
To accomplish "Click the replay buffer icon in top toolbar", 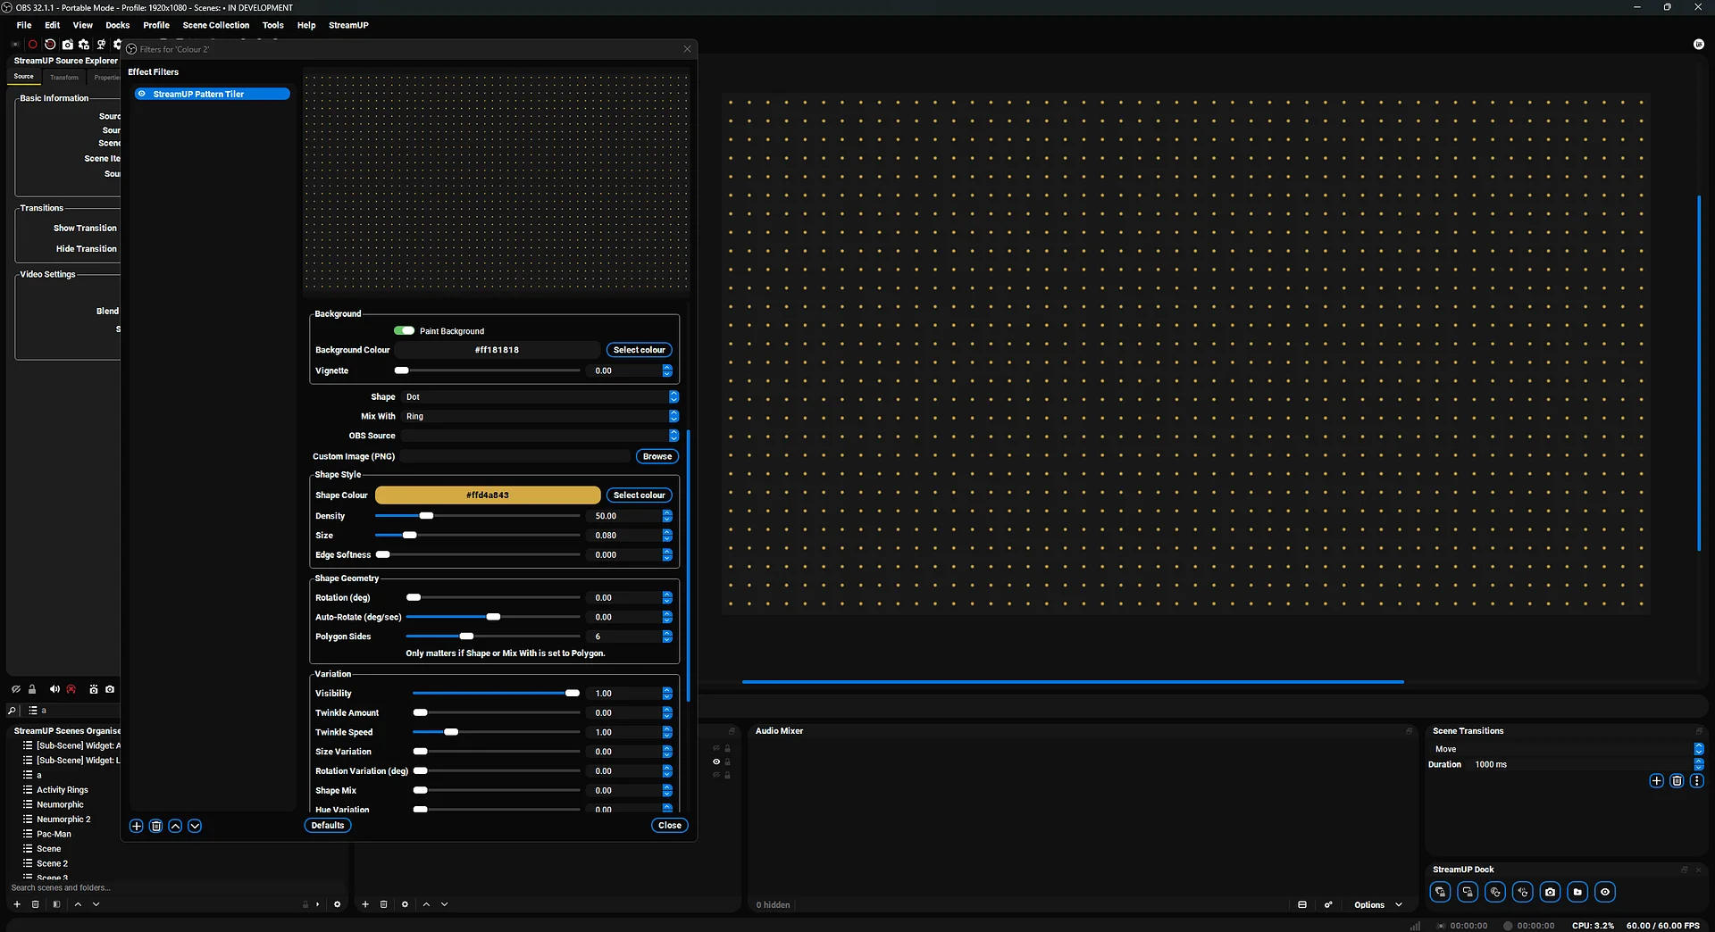I will 50,44.
